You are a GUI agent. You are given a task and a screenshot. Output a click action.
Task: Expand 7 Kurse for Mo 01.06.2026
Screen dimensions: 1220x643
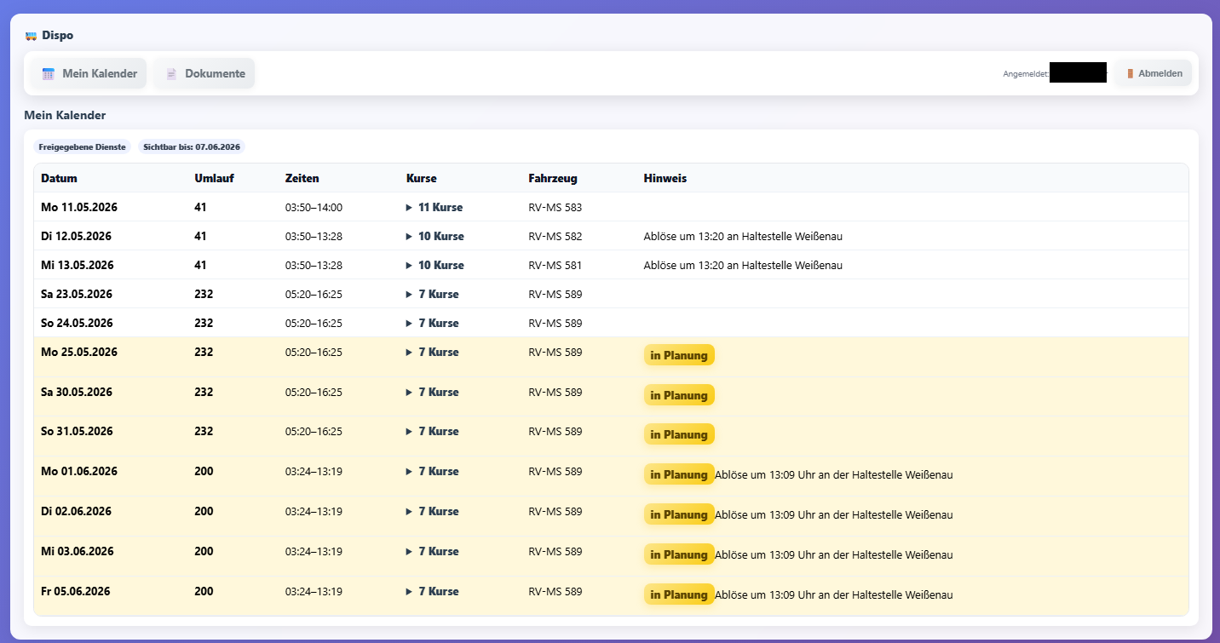pos(432,471)
